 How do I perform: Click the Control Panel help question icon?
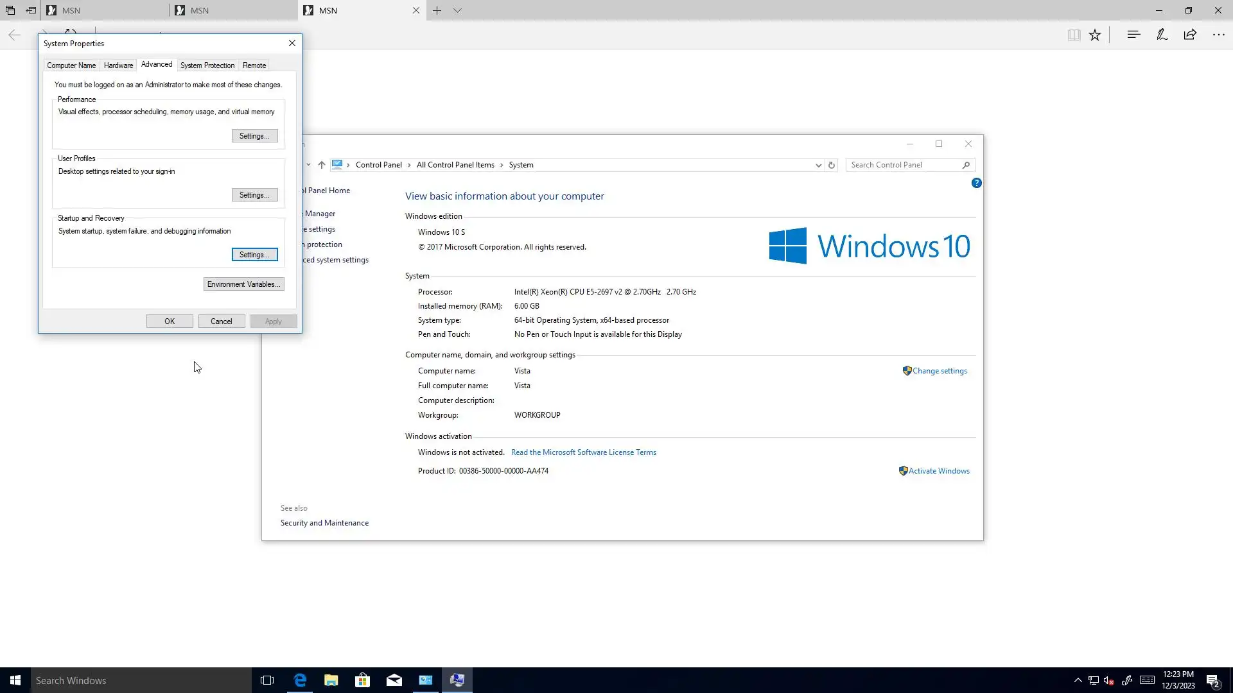pyautogui.click(x=976, y=183)
